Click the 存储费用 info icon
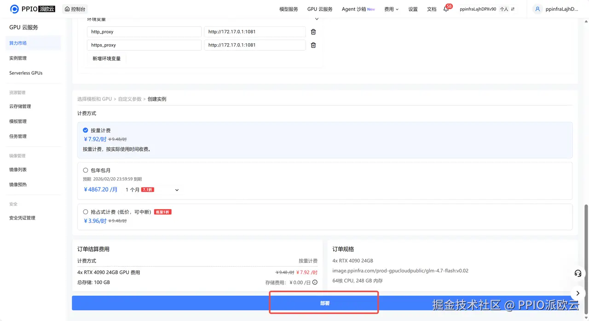 tap(315, 282)
